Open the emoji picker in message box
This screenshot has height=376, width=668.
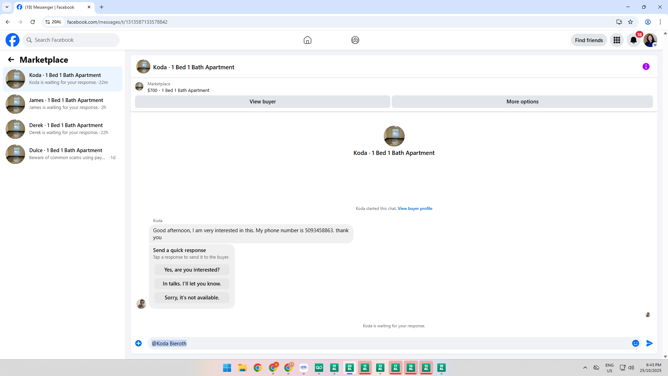tap(635, 343)
